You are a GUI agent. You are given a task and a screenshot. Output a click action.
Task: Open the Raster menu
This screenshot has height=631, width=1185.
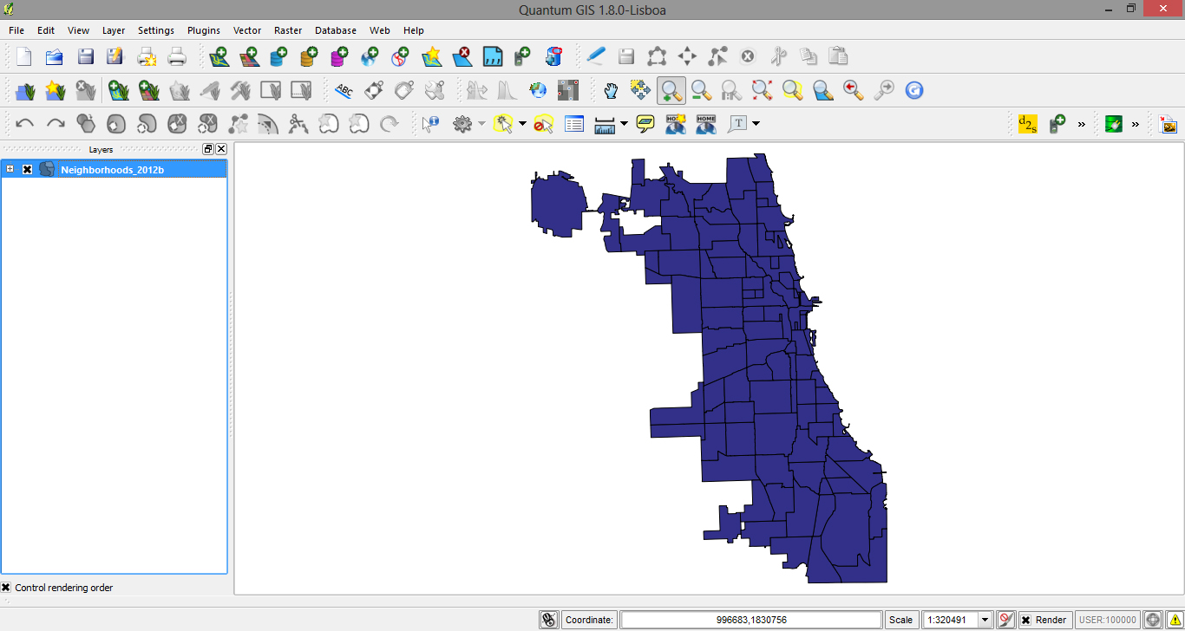point(287,30)
